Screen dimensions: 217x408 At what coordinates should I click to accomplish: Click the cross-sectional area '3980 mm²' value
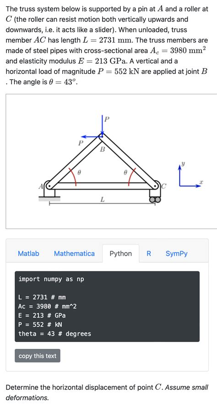[187, 50]
